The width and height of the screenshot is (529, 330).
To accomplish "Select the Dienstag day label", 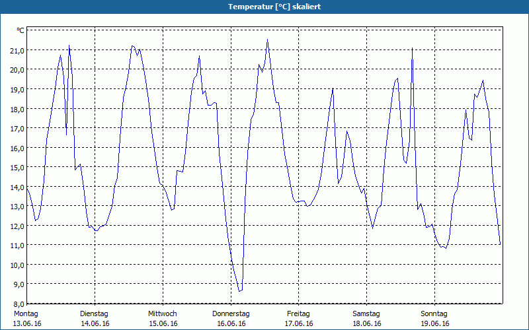I will (94, 314).
